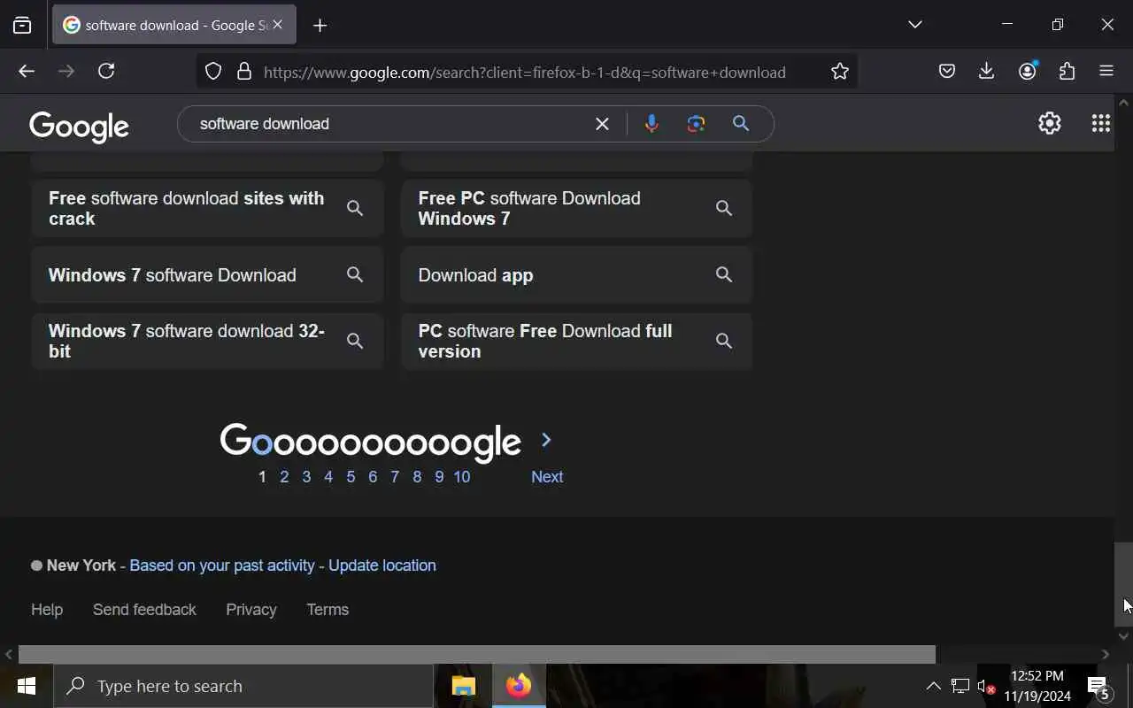Show hidden system tray icons
Screen dimensions: 1133x708
pyautogui.click(x=933, y=686)
